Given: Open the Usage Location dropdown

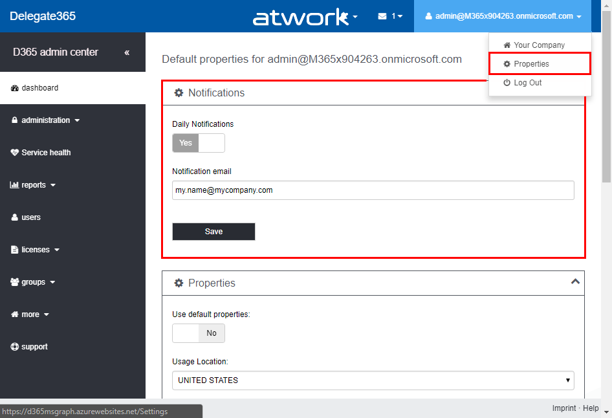Looking at the screenshot, I should pyautogui.click(x=373, y=380).
